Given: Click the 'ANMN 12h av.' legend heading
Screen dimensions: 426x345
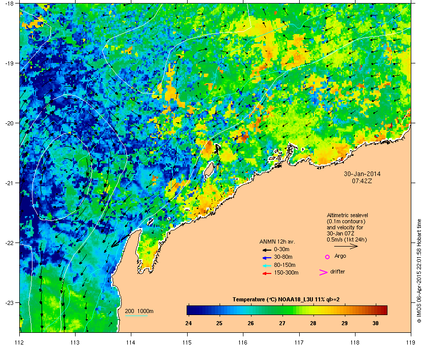Looking at the screenshot, I should pyautogui.click(x=277, y=241).
